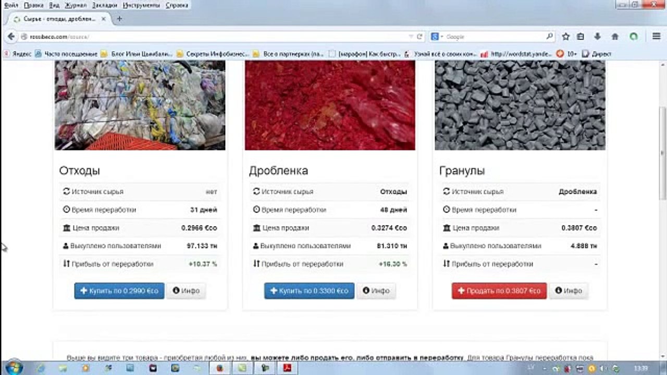
Task: Click the gray Гранулы pellets image
Action: click(520, 105)
